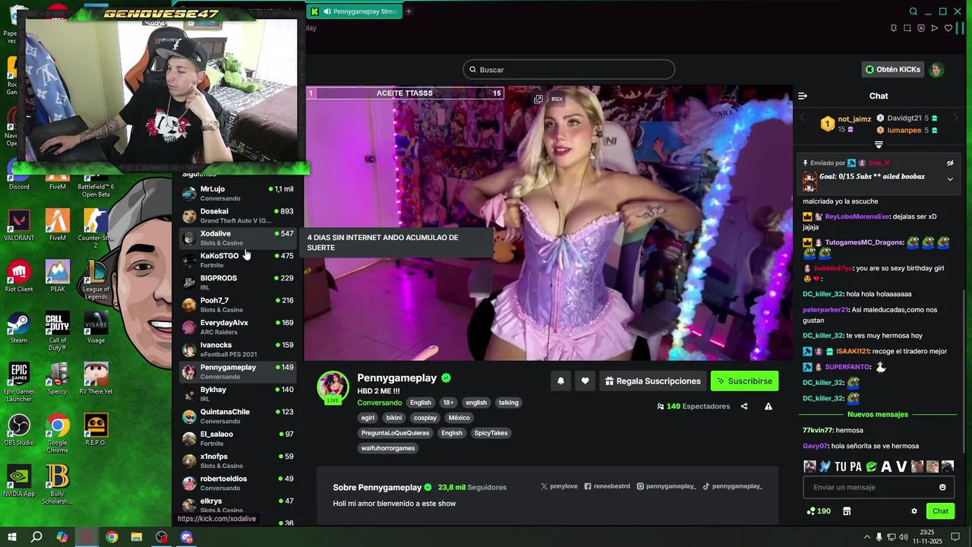This screenshot has height=547, width=972.
Task: Click the 190 channel points balance
Action: [x=819, y=511]
